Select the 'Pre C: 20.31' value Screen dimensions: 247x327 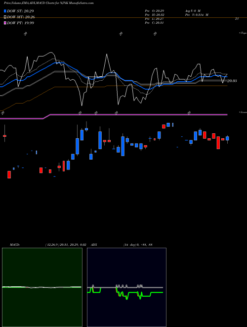coord(154,23)
